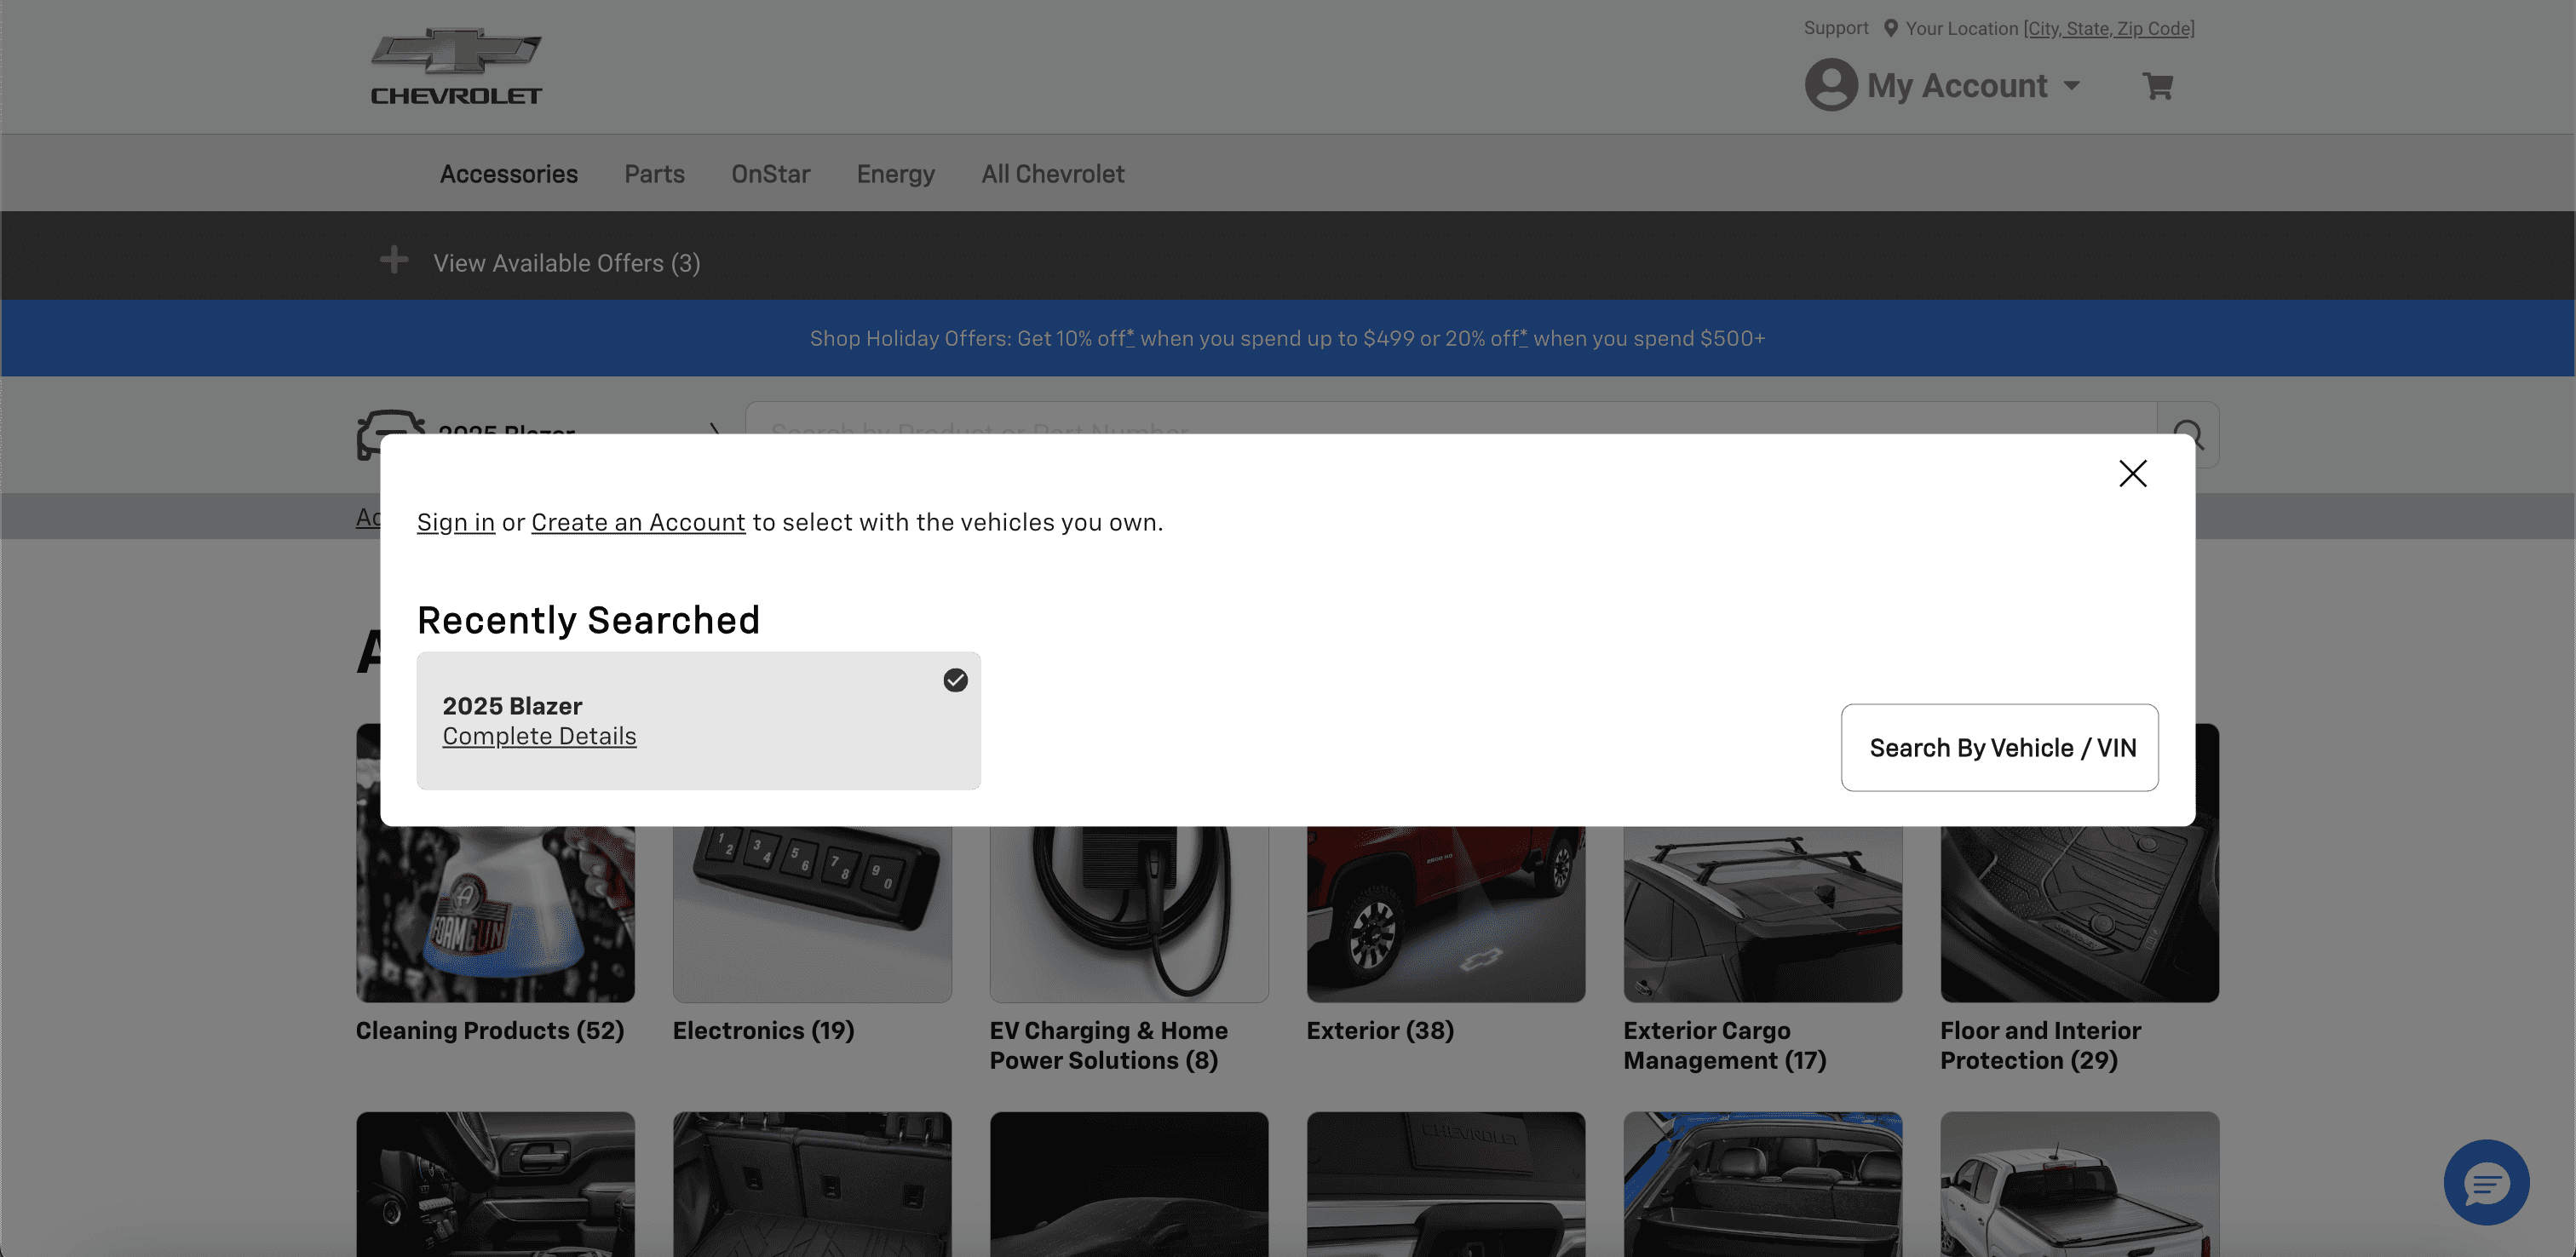Screen dimensions: 2576x1257
Task: Click Search By Vehicle / VIN button
Action: [x=1999, y=748]
